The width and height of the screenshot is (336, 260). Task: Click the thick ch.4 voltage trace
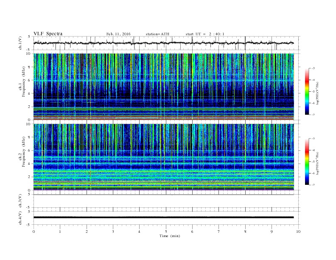click(163, 218)
